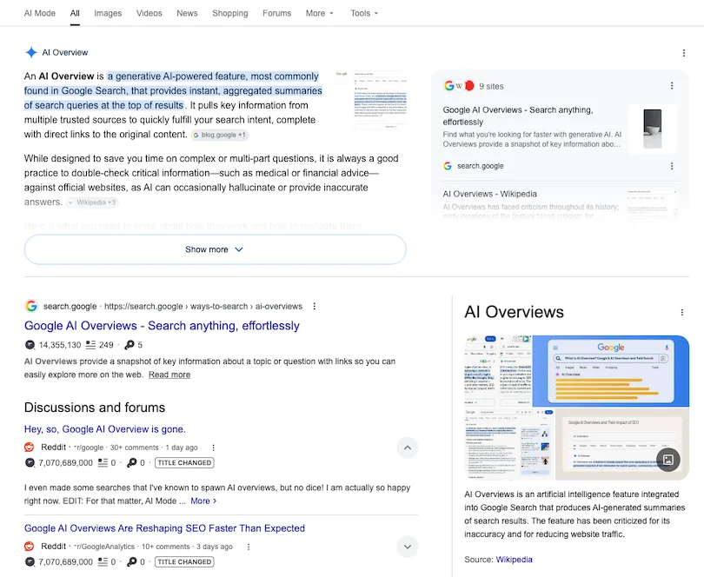Click the AI Overview sparkle icon
704x577 pixels.
(x=31, y=52)
